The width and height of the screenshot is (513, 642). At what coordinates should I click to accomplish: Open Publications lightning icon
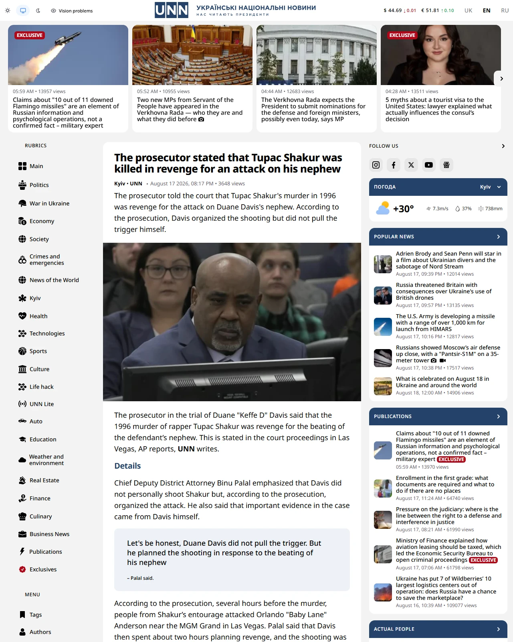point(22,552)
